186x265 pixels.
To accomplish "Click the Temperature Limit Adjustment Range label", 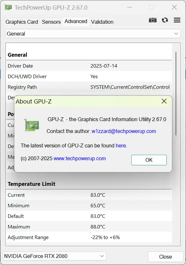I will [28, 237].
